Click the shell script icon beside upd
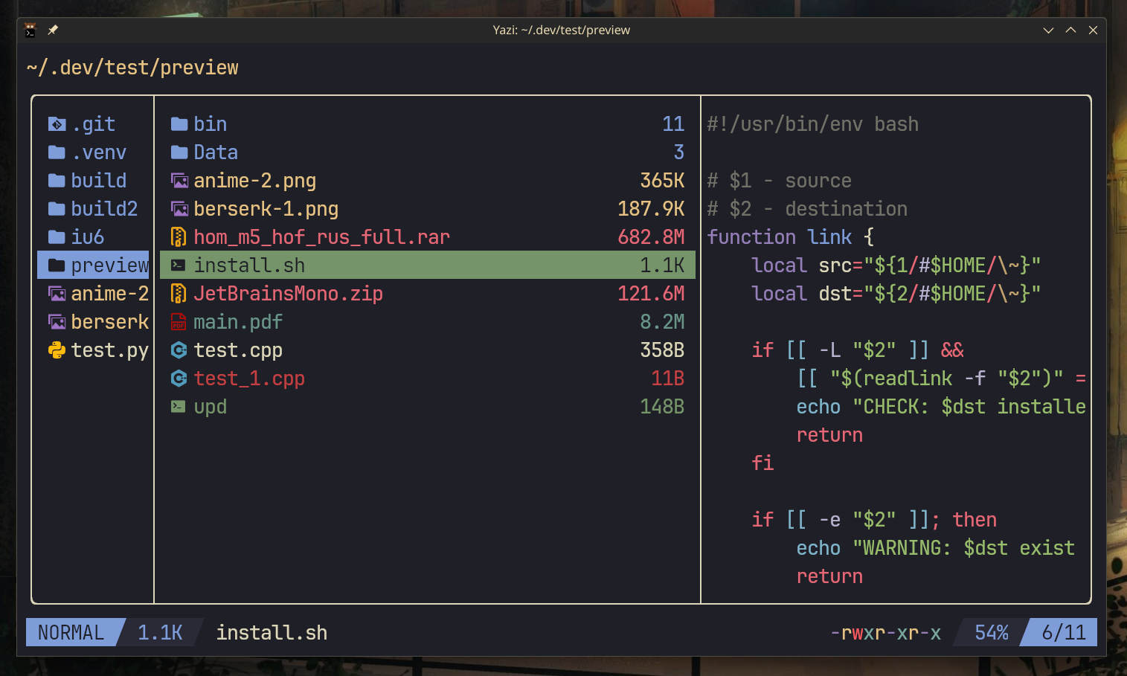The image size is (1127, 676). tap(179, 407)
